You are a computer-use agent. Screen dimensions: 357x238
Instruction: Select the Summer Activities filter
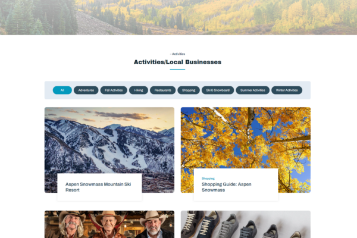tap(252, 90)
